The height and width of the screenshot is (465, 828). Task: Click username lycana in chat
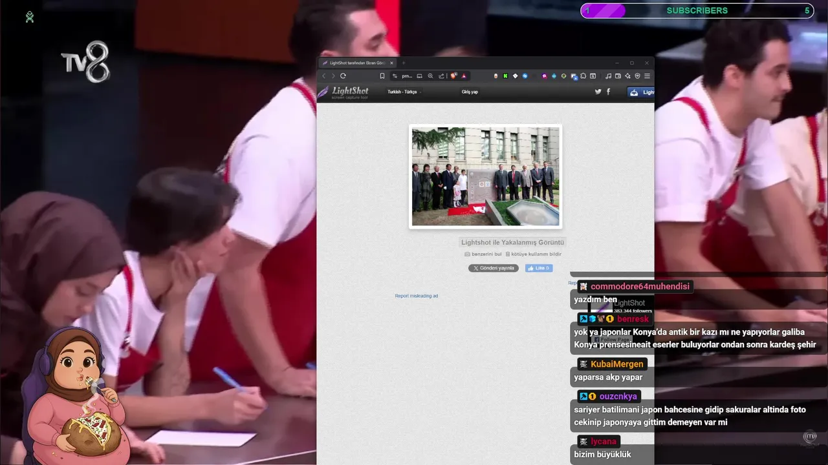pyautogui.click(x=604, y=441)
